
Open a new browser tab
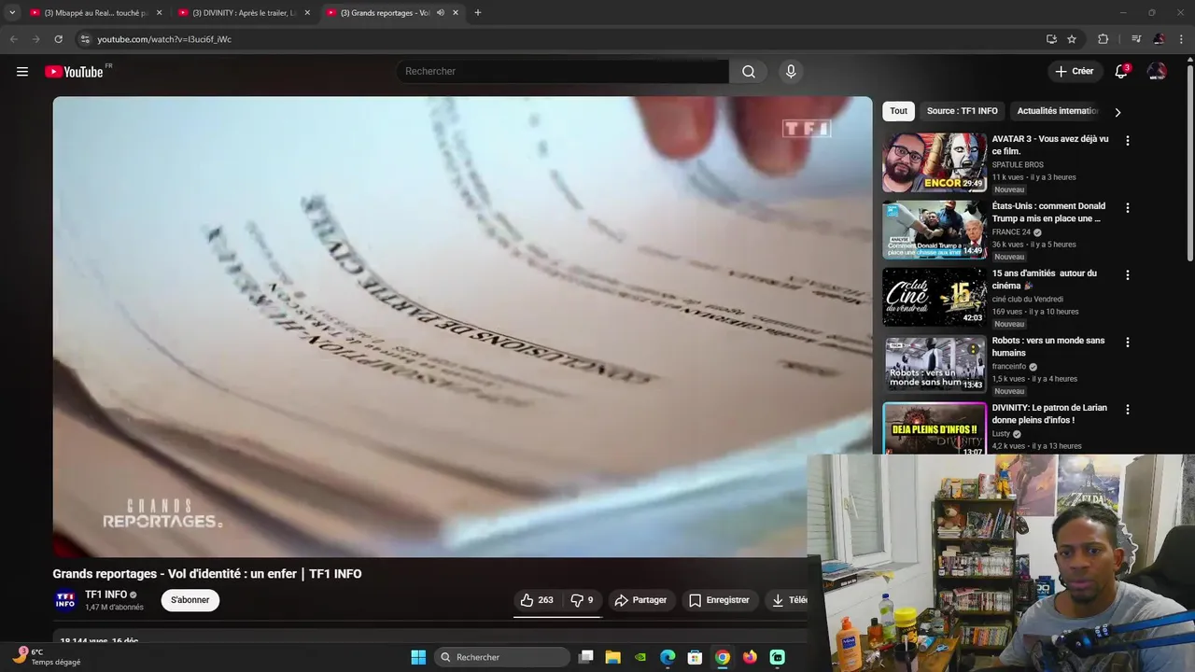(x=477, y=13)
